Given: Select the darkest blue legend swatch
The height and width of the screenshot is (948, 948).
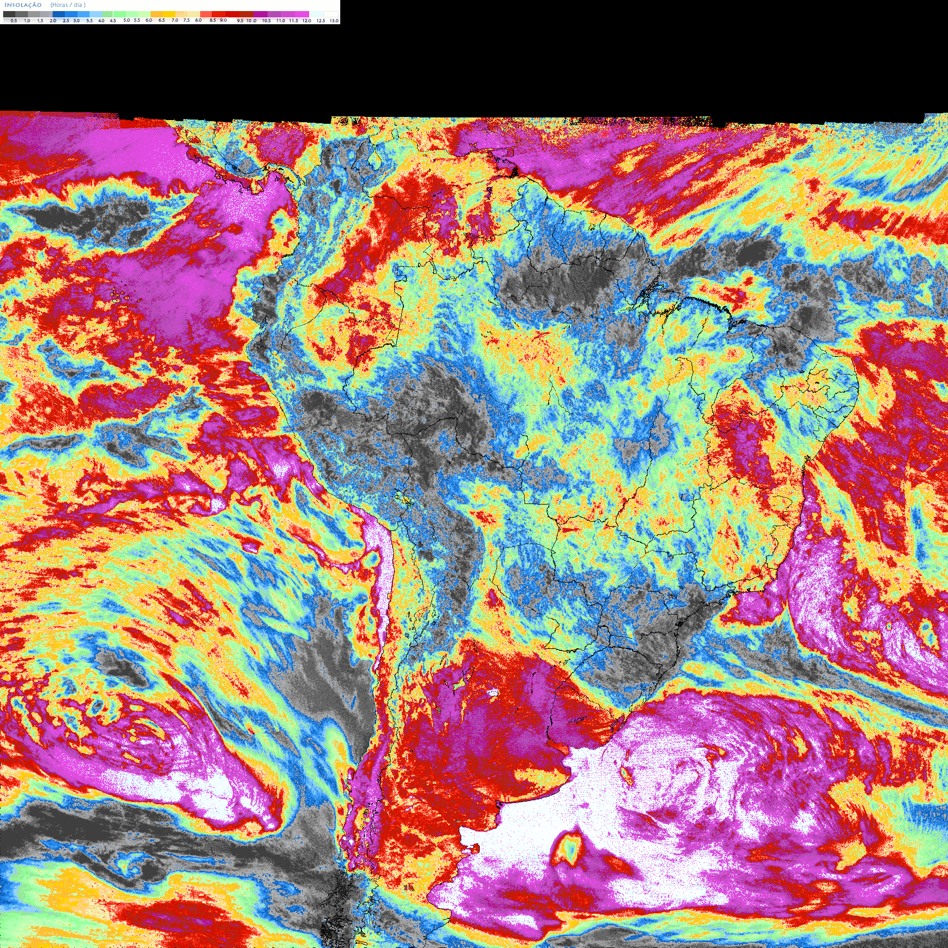Looking at the screenshot, I should pyautogui.click(x=58, y=14).
